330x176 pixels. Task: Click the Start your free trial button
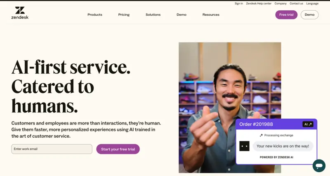[118, 149]
